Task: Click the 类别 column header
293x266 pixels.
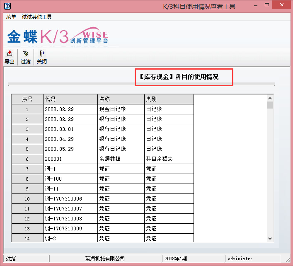Action: coord(169,99)
